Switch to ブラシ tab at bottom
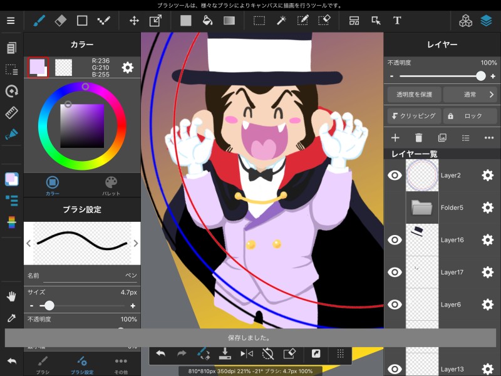Screen dimensions: 501x376 [x=43, y=365]
